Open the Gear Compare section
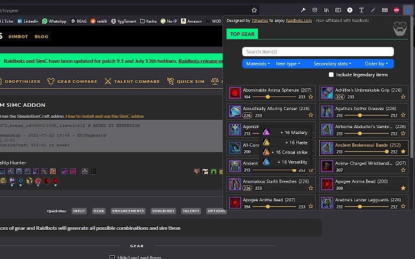This screenshot has width=415, height=259. [x=72, y=82]
